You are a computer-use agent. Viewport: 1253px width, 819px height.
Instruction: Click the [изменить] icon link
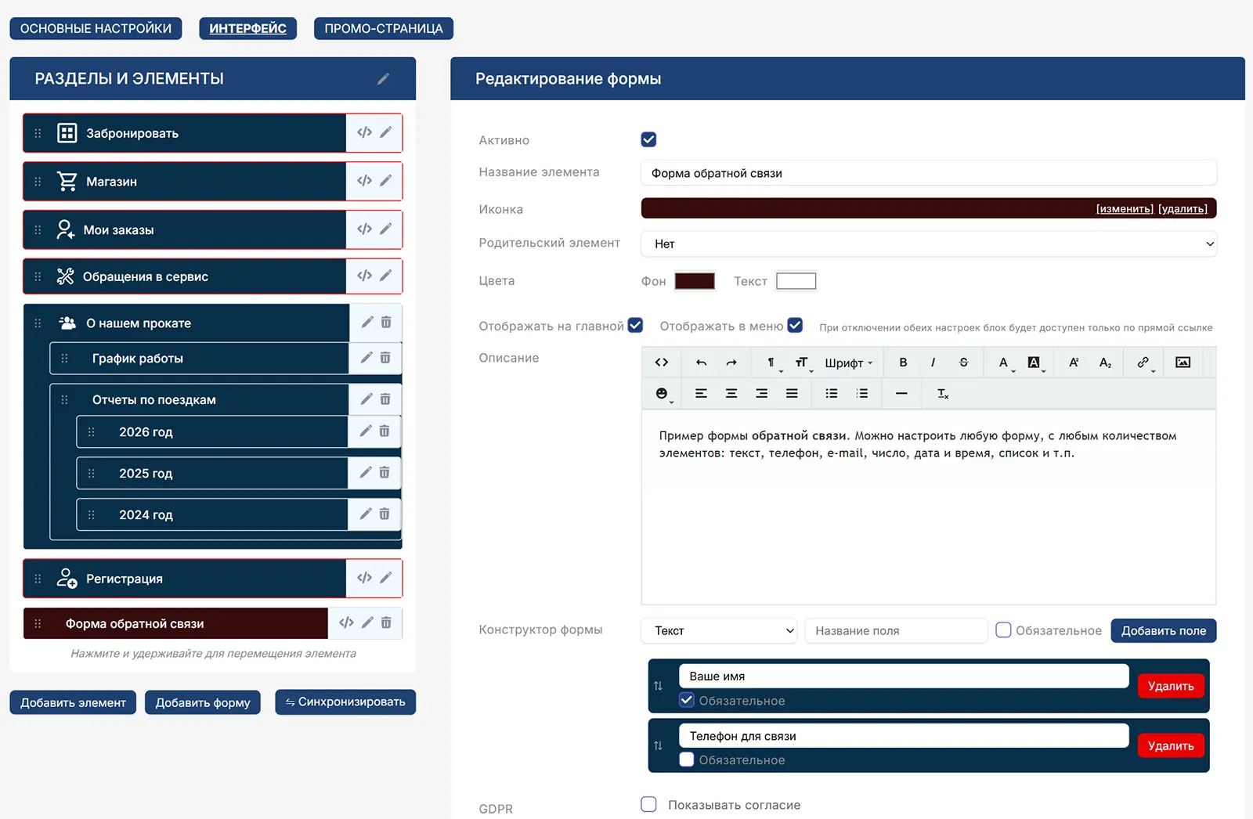[x=1125, y=209]
